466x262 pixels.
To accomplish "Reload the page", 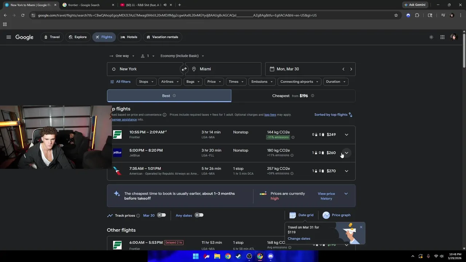I will 23,15.
